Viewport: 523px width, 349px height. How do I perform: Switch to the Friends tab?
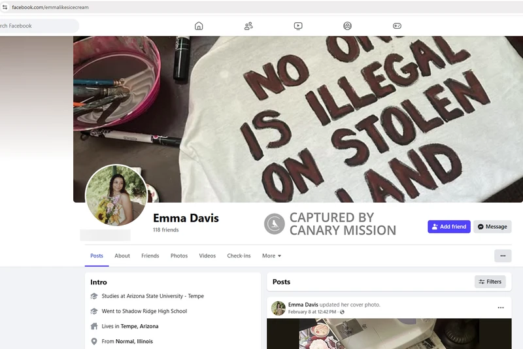(x=150, y=256)
